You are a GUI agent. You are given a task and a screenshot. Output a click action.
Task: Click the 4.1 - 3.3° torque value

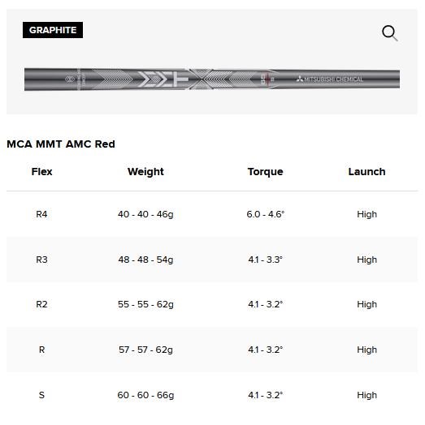(265, 260)
